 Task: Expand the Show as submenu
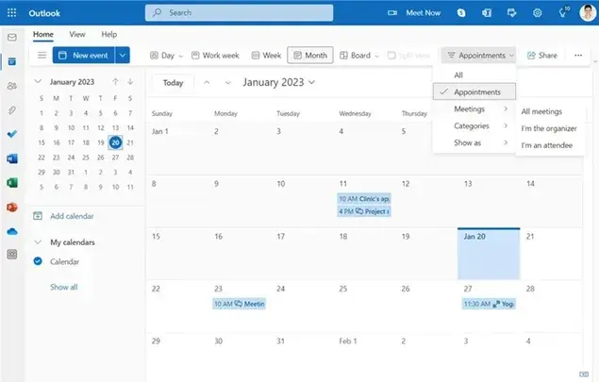[474, 142]
